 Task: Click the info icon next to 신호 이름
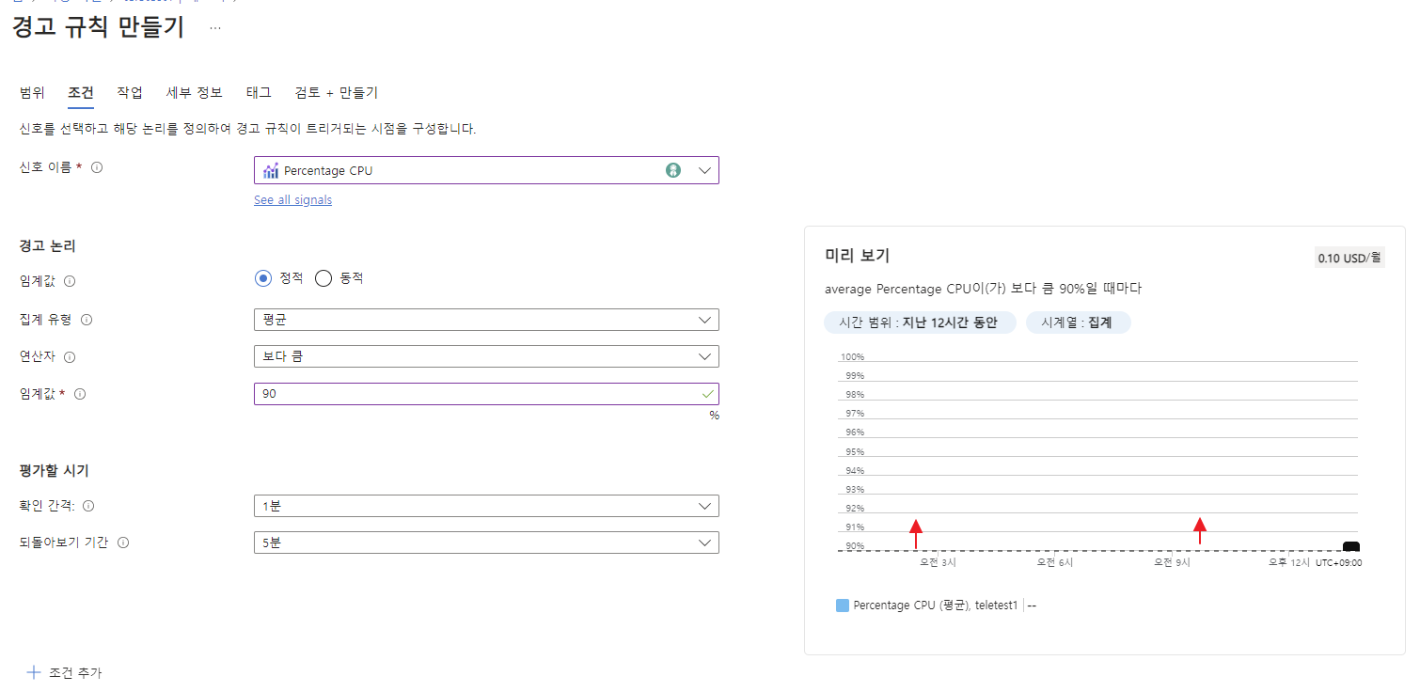coord(96,168)
